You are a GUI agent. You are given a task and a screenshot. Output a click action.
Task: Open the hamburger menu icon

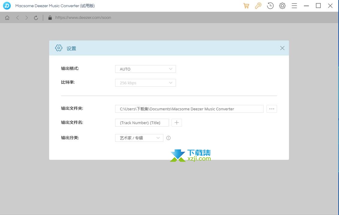294,6
